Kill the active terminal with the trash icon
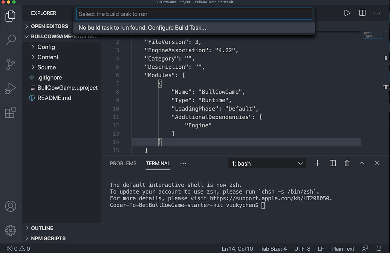390x253 pixels. 347,163
